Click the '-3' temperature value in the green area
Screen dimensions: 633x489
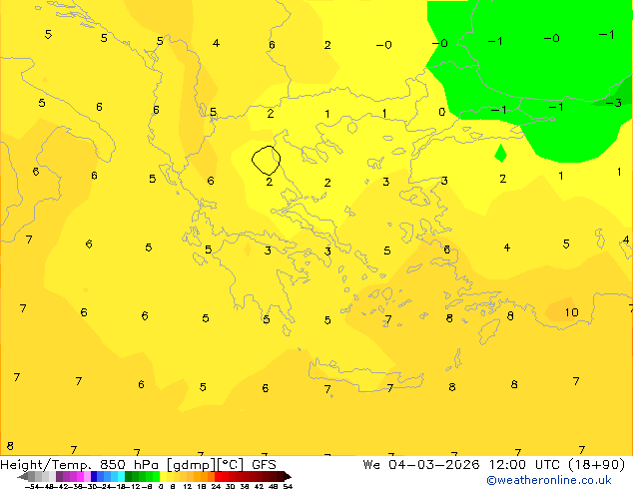click(613, 103)
